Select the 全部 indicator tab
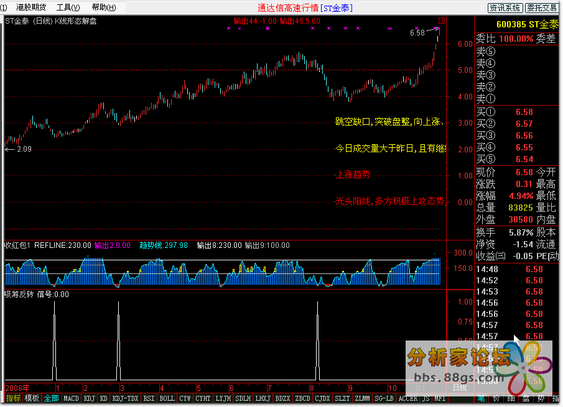The image size is (563, 407). tap(51, 398)
